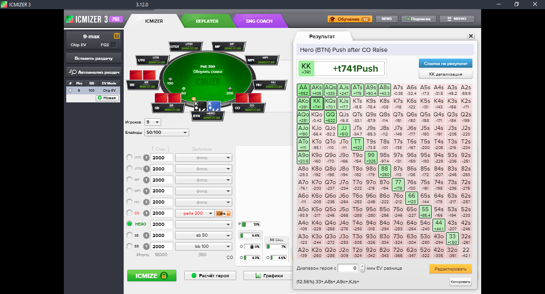Click the orange Редактировать button

click(x=450, y=269)
